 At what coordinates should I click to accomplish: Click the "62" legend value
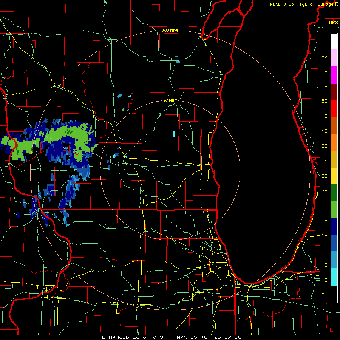tap(325, 57)
